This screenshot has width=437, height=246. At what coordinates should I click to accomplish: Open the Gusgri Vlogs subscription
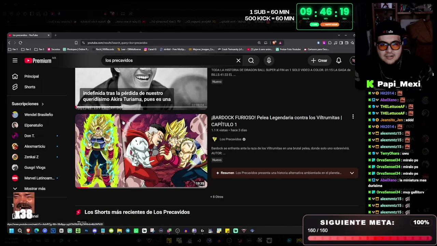pyautogui.click(x=34, y=167)
